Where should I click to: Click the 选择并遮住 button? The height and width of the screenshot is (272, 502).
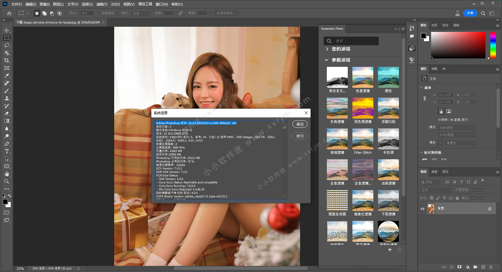226,13
